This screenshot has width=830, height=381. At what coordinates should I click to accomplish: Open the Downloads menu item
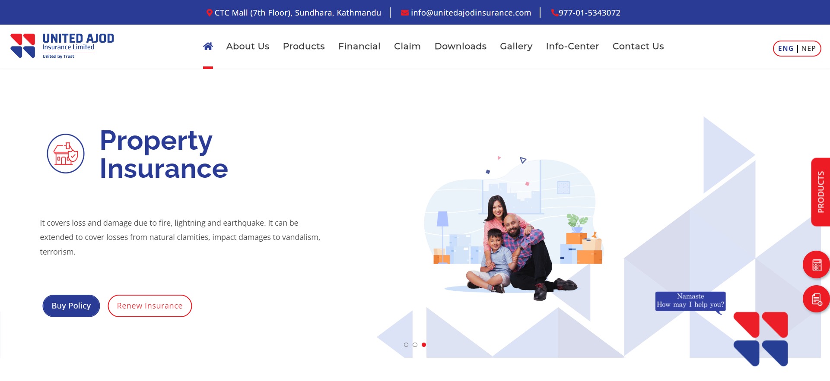460,46
